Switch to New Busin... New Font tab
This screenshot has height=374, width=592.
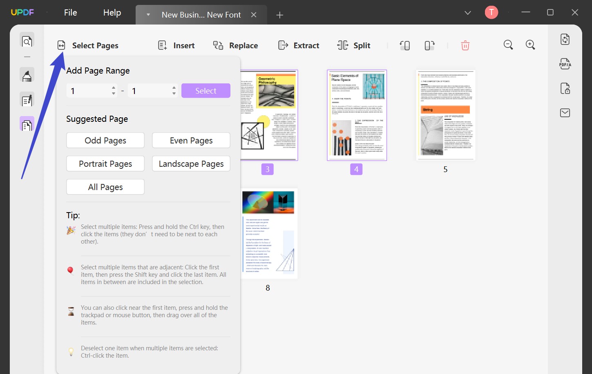point(201,15)
